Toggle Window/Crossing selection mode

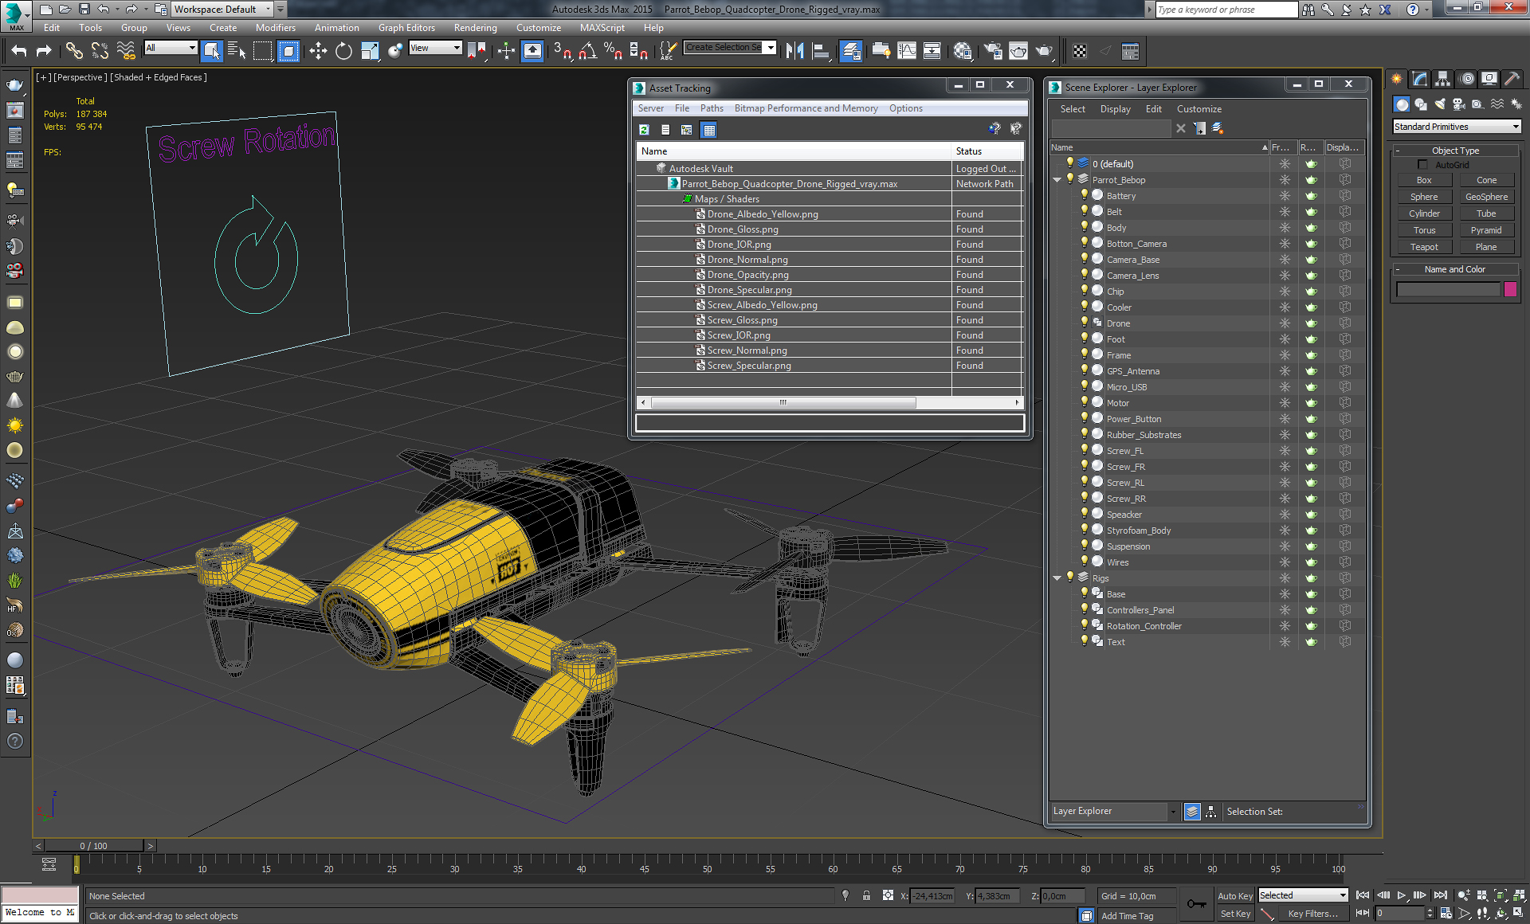point(288,51)
